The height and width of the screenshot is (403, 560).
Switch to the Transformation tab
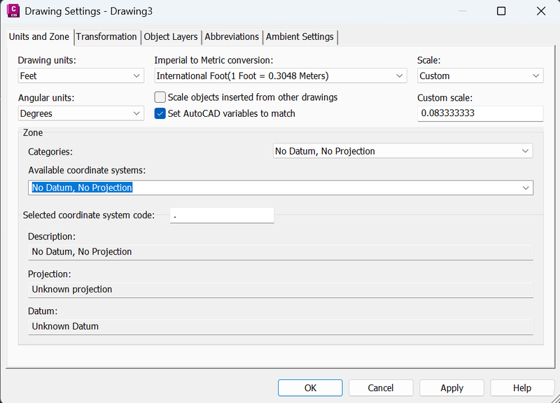(x=106, y=36)
